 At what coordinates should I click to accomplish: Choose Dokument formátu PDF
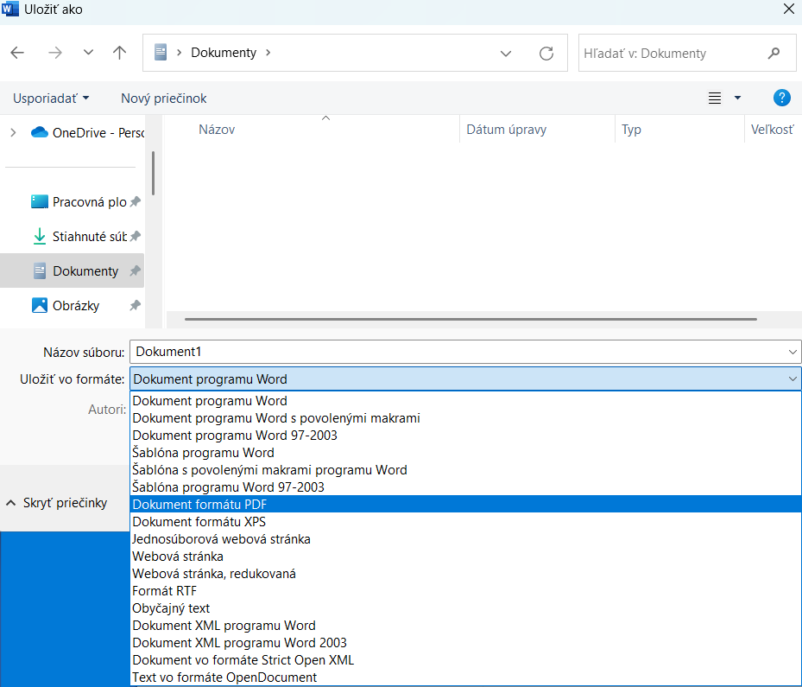click(465, 505)
